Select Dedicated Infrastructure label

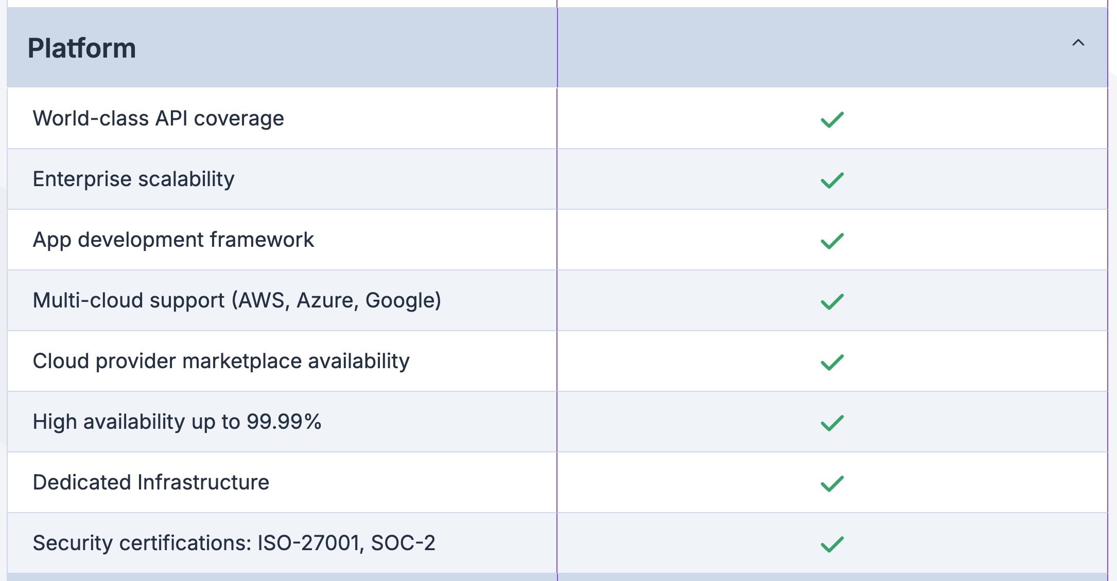(x=151, y=483)
